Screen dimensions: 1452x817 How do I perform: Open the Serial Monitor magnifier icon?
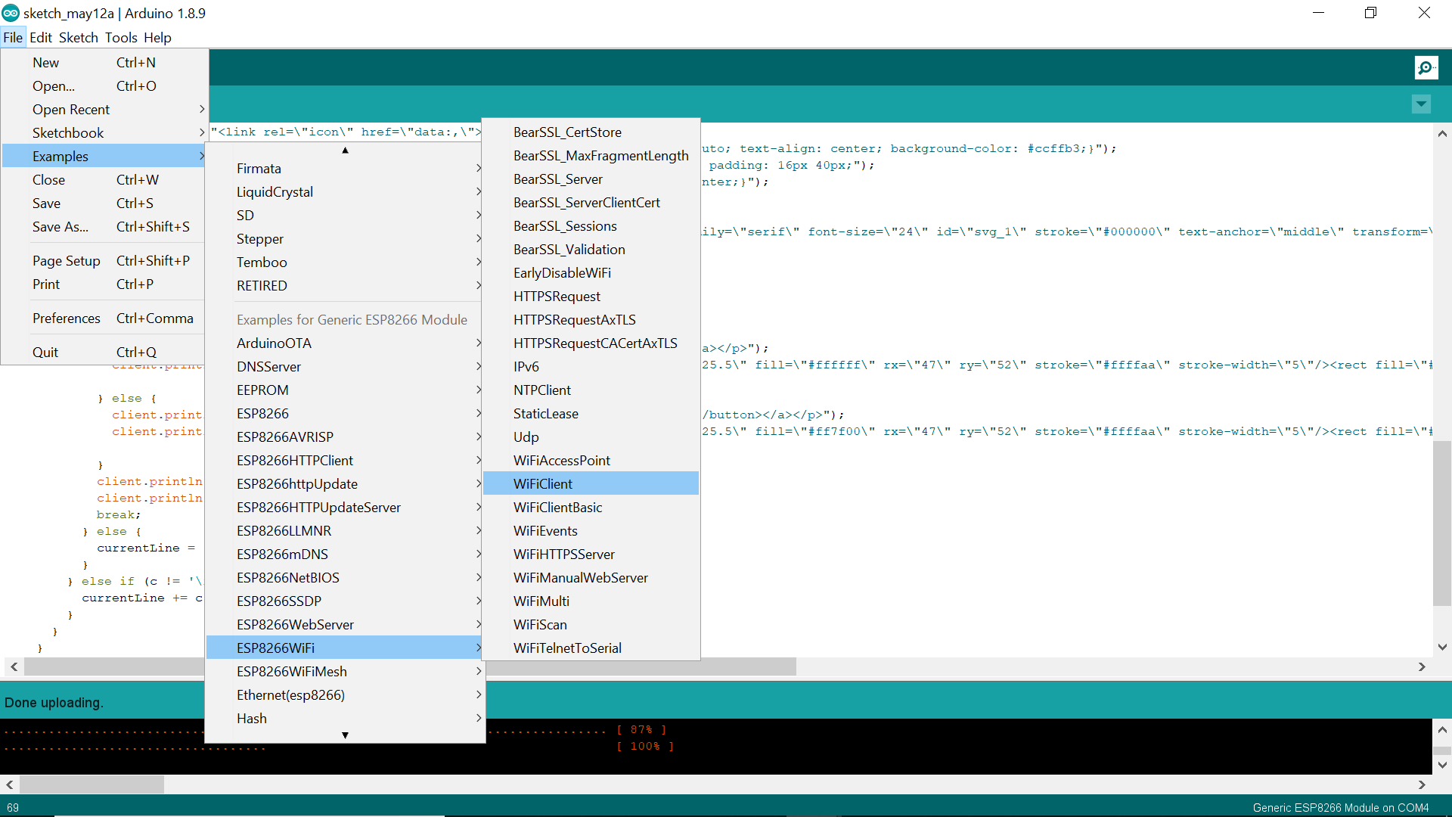click(x=1426, y=68)
